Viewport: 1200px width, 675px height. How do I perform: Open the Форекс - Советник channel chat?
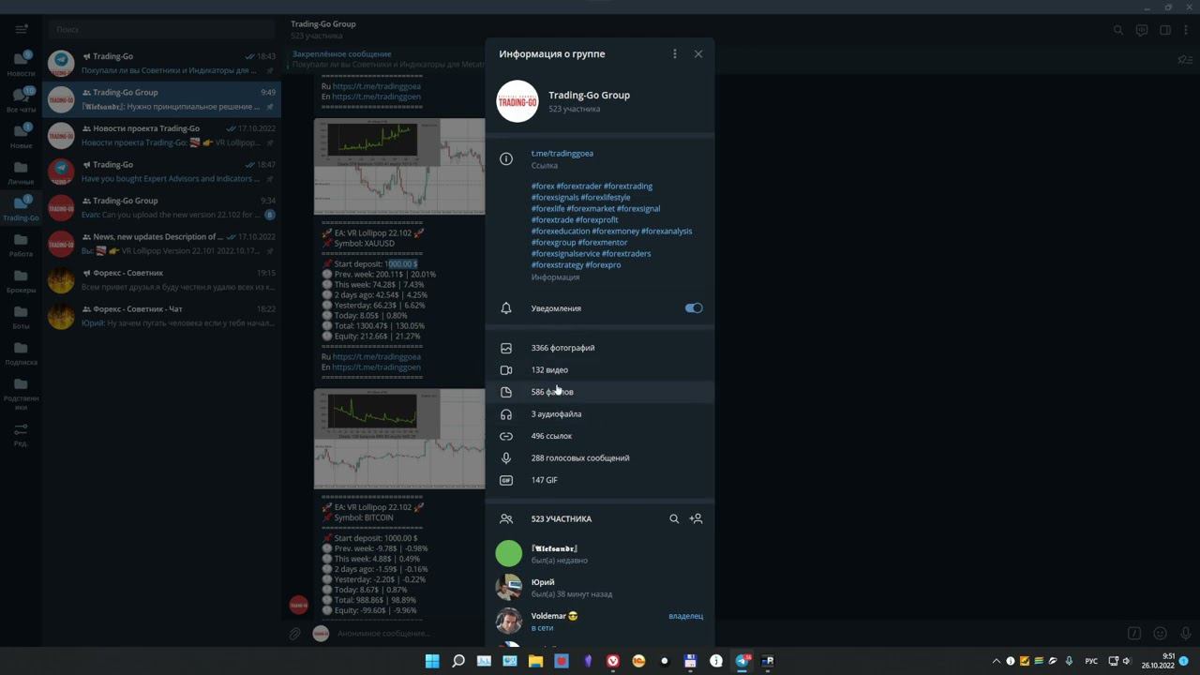(x=161, y=280)
